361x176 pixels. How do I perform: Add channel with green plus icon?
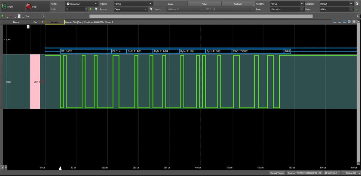tap(3, 16)
